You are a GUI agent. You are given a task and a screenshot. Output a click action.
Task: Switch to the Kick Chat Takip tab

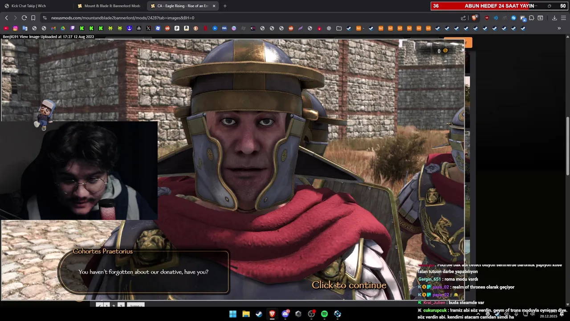(x=37, y=6)
